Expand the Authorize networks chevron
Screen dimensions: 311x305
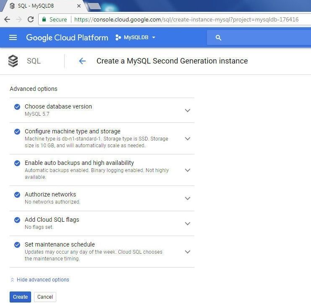click(188, 198)
